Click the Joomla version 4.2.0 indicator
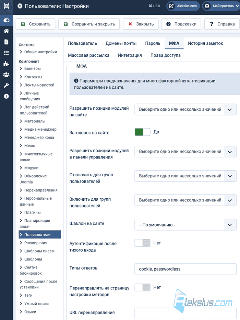This screenshot has height=320, width=240. [x=154, y=6]
